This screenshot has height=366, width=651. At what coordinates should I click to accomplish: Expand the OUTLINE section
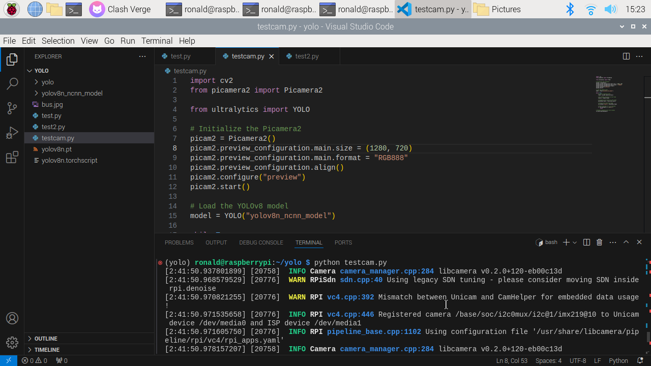point(46,339)
